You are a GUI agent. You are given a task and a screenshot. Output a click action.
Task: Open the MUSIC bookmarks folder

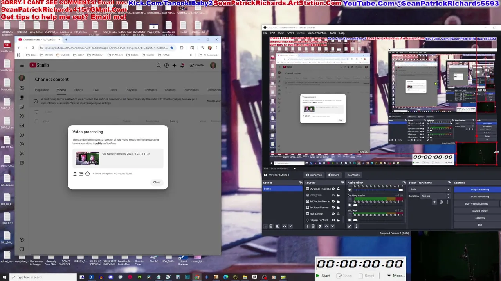coord(132,55)
